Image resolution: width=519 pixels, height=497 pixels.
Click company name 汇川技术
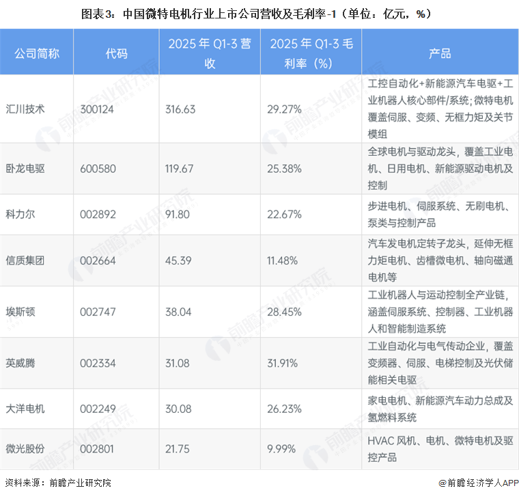[25, 109]
